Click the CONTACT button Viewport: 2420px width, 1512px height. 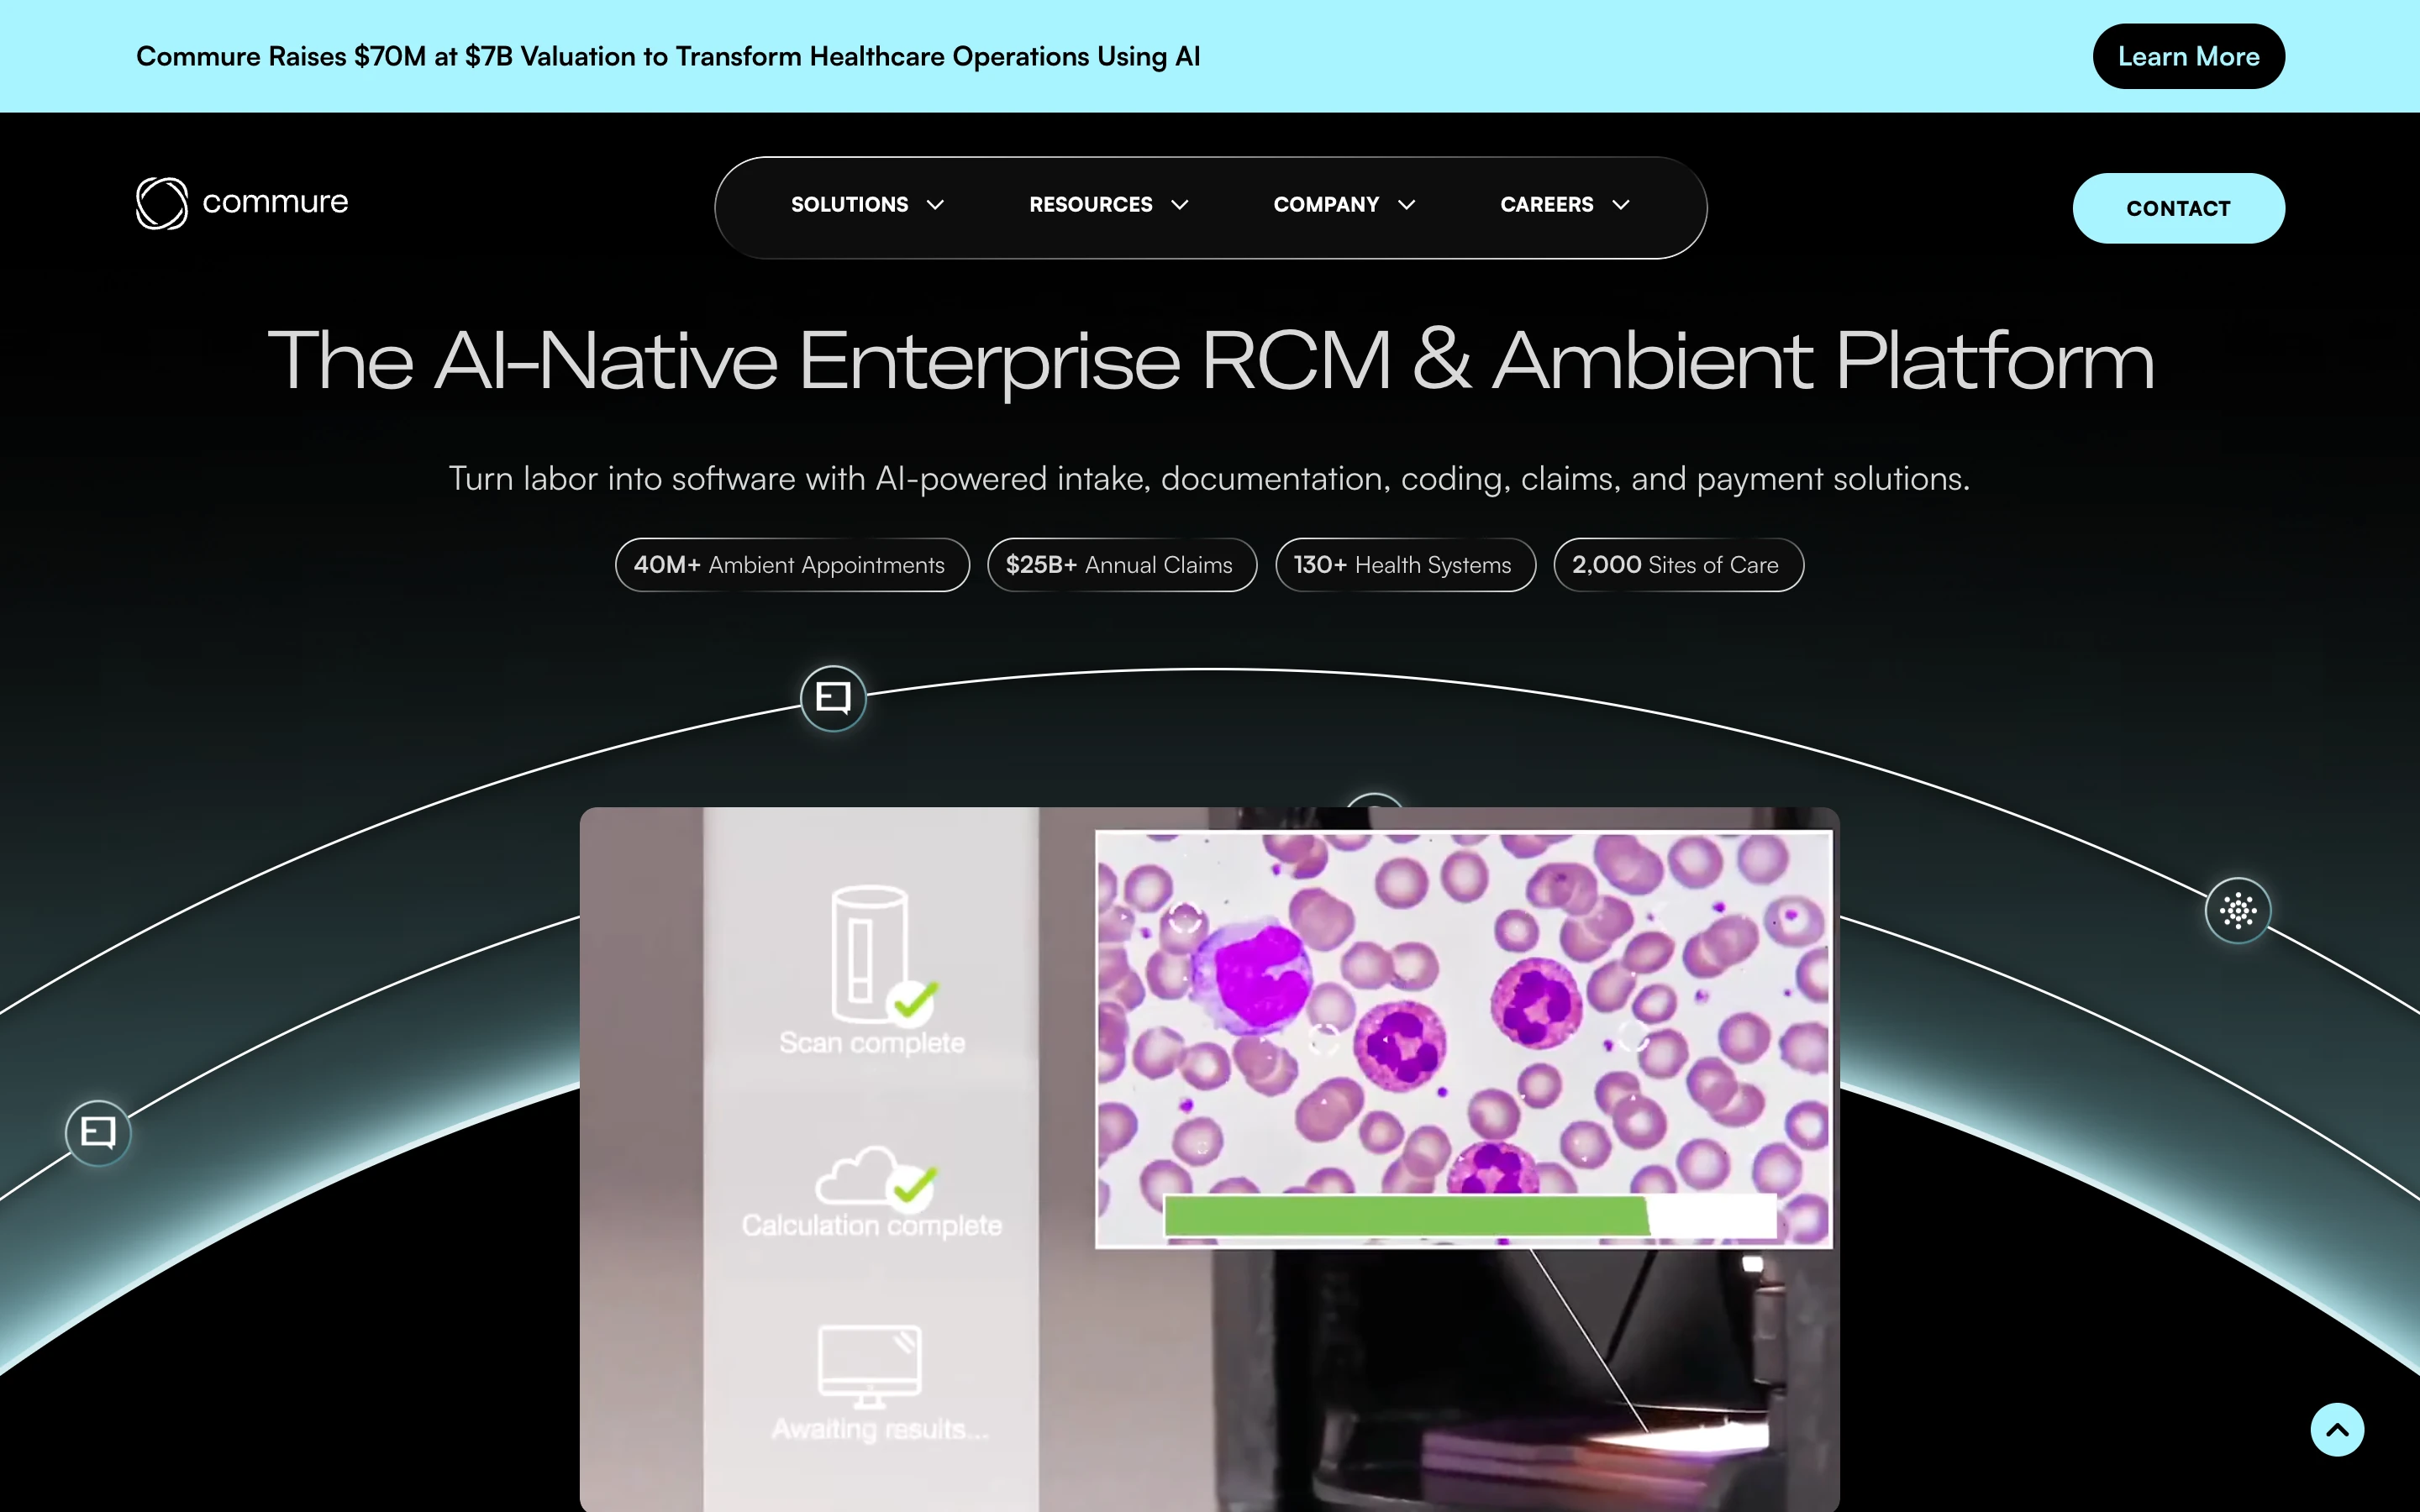[x=2178, y=208]
